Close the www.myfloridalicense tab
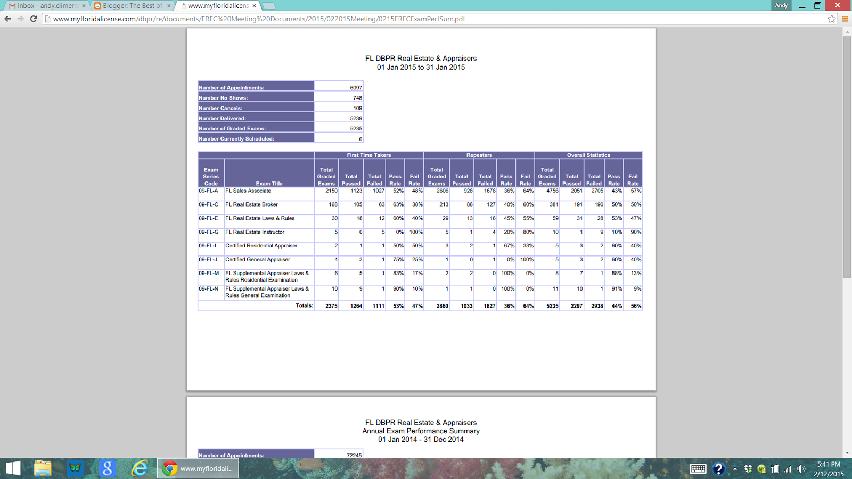Viewport: 852px width, 479px height. coord(254,6)
